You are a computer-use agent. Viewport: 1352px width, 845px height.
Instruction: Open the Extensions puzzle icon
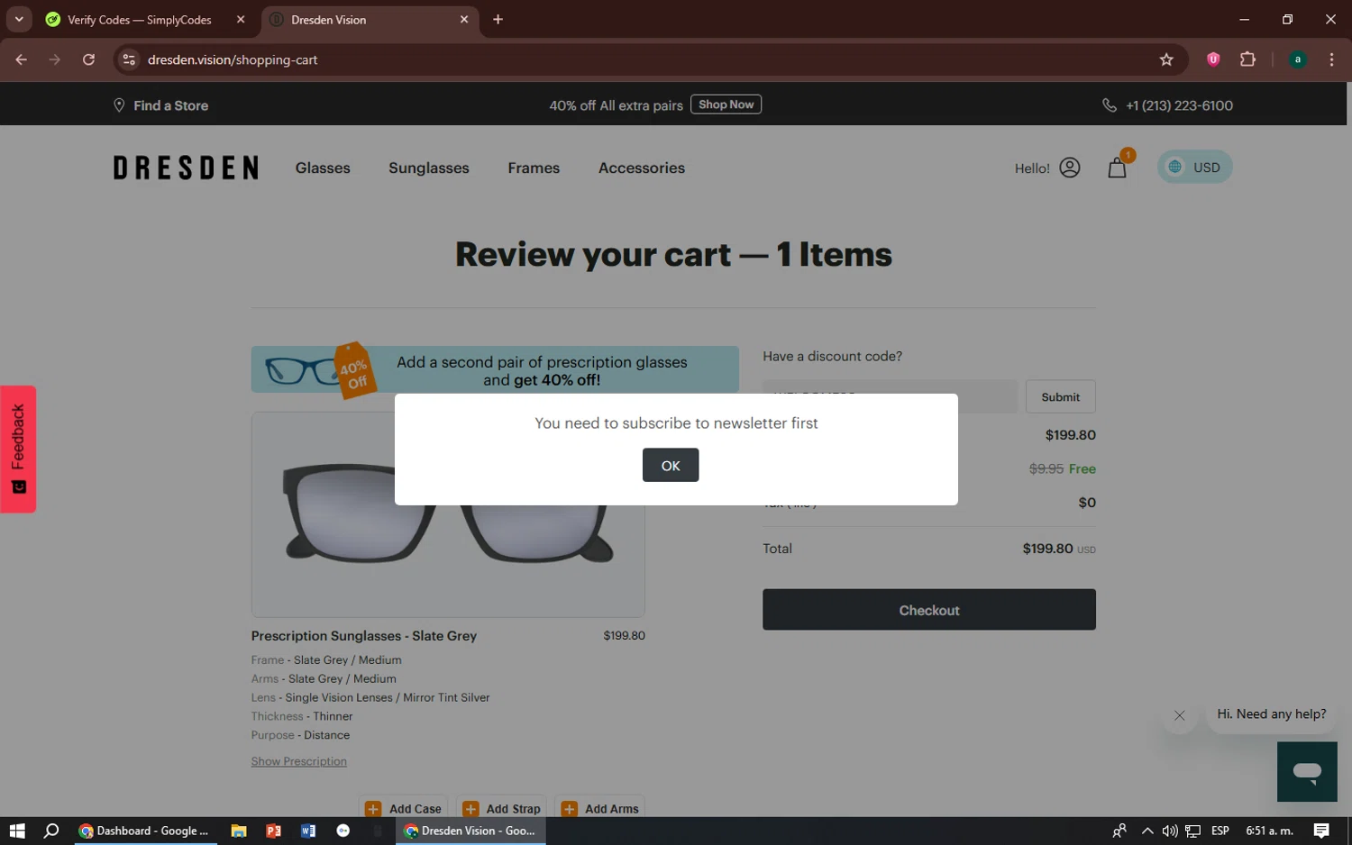[x=1247, y=59]
